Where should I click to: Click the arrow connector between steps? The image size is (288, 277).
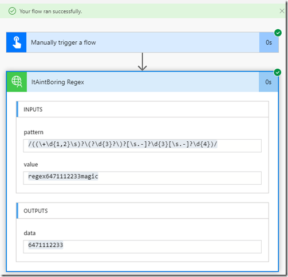pos(143,62)
